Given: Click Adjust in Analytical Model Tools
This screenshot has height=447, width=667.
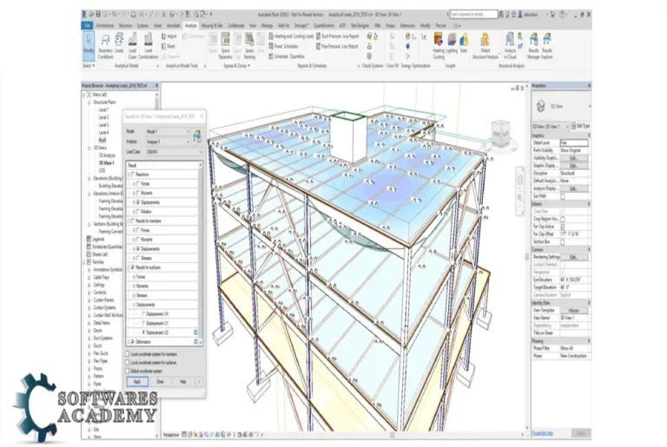Looking at the screenshot, I should click(169, 36).
